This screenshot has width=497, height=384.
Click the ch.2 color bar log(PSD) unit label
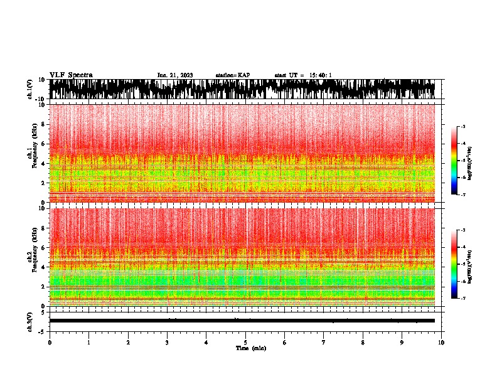pos(470,267)
